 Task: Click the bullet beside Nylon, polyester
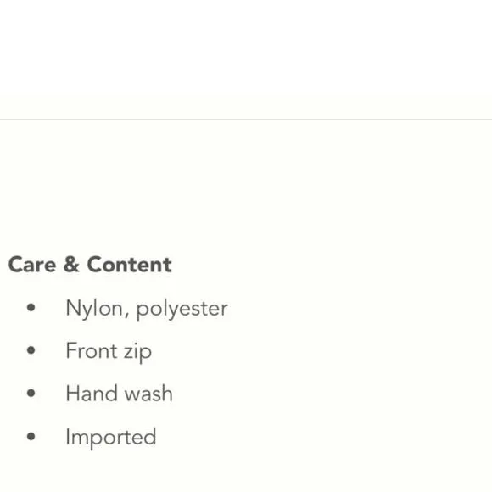[31, 307]
